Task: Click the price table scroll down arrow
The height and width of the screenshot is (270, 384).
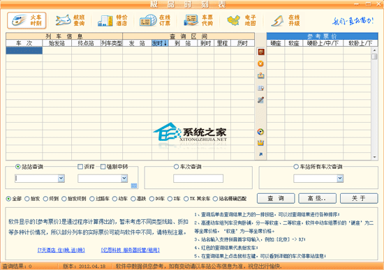Action: coord(374,157)
